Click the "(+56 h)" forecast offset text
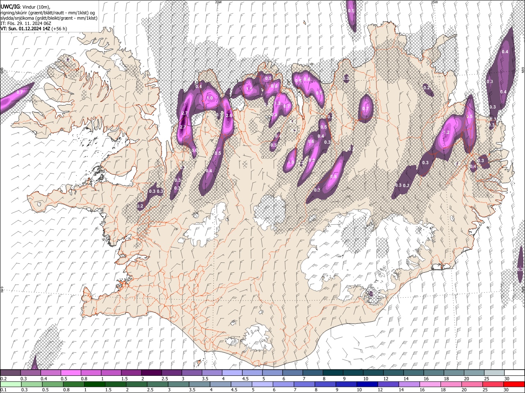 [x=59, y=29]
